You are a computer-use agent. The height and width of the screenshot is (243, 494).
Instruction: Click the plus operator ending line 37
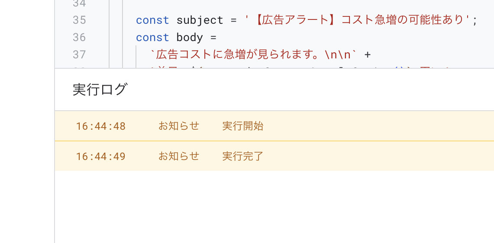368,54
